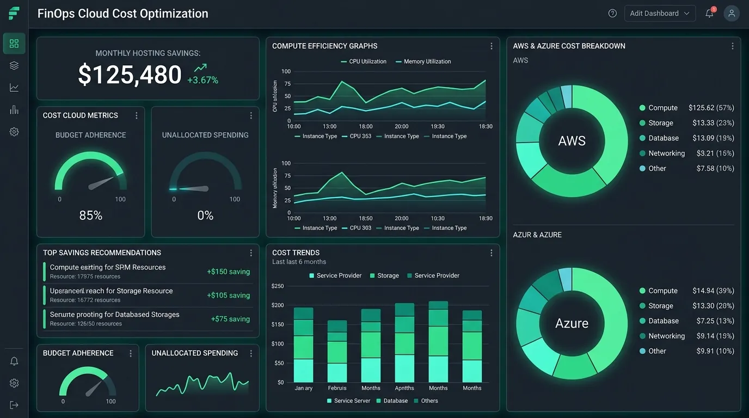
Task: Open the layers stack icon in sidebar
Action: coord(14,65)
